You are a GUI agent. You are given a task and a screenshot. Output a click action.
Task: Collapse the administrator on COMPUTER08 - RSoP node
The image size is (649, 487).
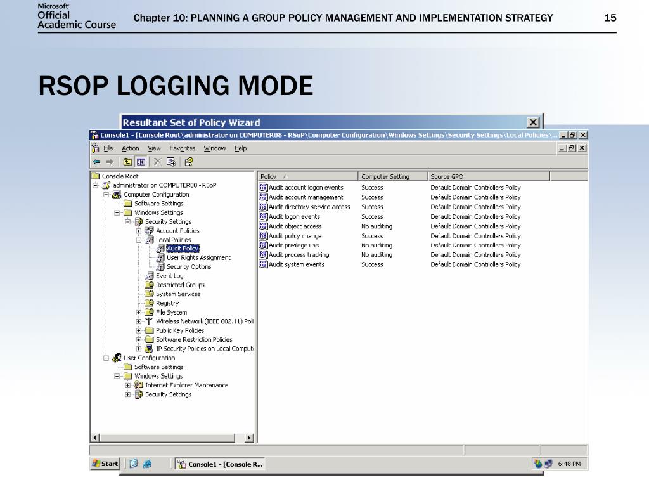(x=96, y=185)
